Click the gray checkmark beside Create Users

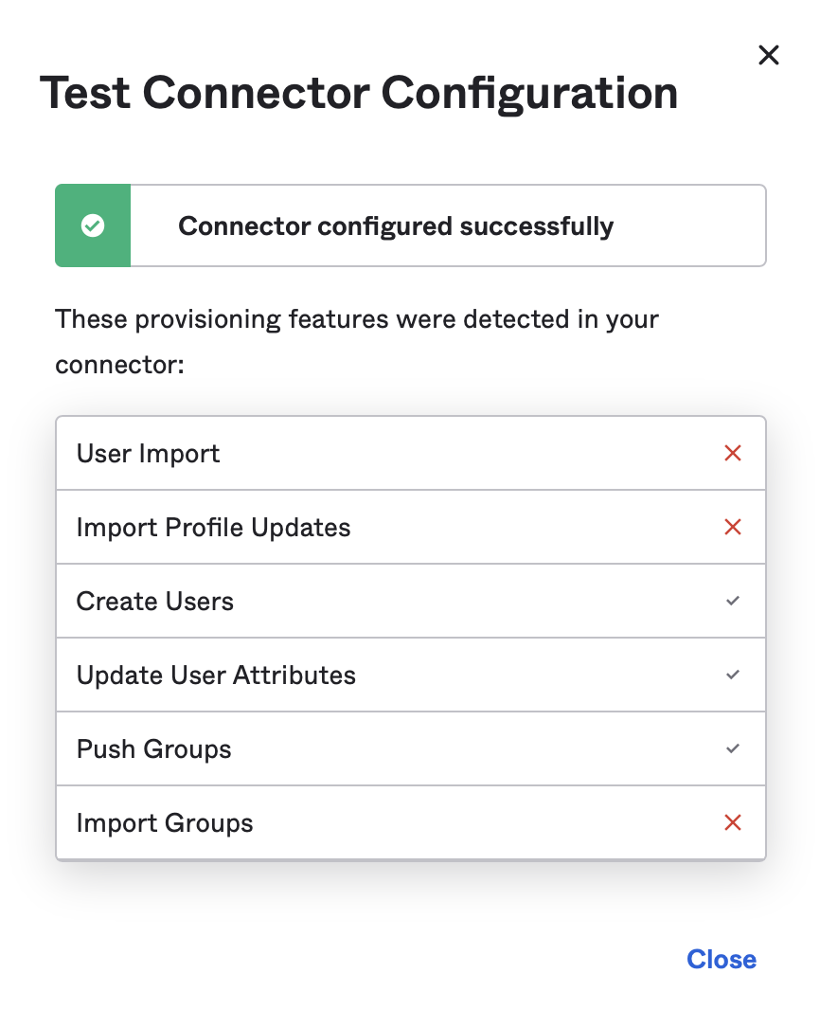[x=733, y=601]
